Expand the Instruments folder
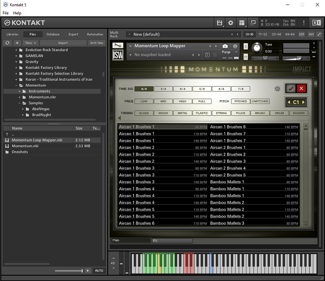The height and width of the screenshot is (281, 325). coord(19,91)
